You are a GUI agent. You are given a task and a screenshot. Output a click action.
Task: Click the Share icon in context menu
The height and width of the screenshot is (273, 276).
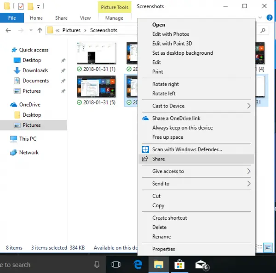click(145, 159)
